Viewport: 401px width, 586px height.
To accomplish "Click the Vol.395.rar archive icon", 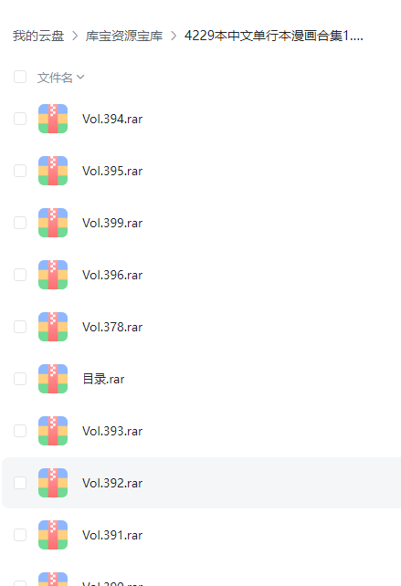I will pos(53,171).
